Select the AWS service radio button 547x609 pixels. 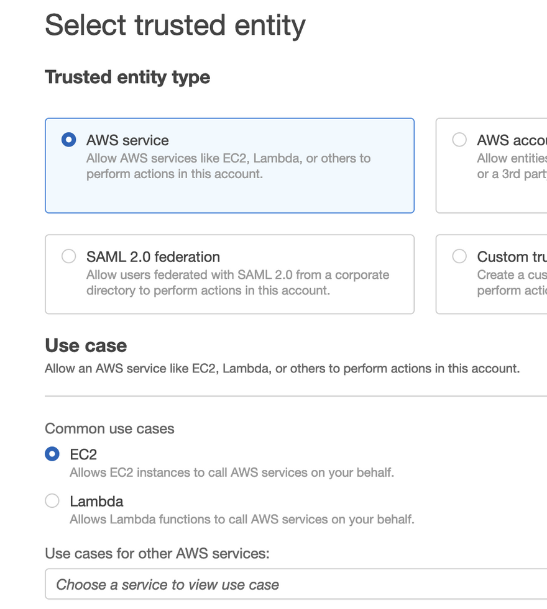69,140
